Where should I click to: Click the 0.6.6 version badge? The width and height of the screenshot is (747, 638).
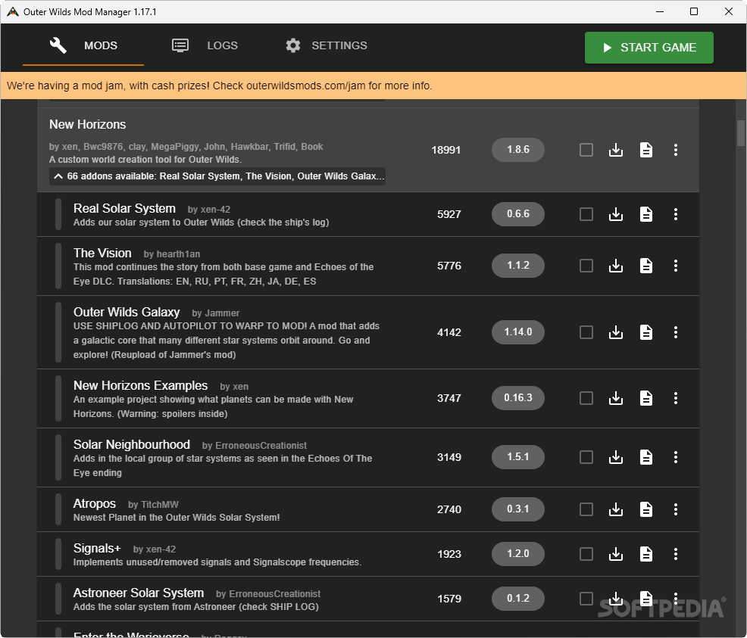[518, 213]
